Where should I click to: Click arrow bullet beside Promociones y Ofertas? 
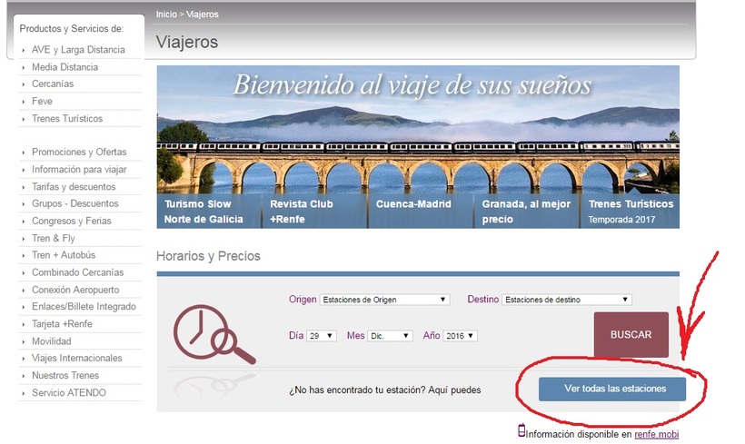(24, 153)
